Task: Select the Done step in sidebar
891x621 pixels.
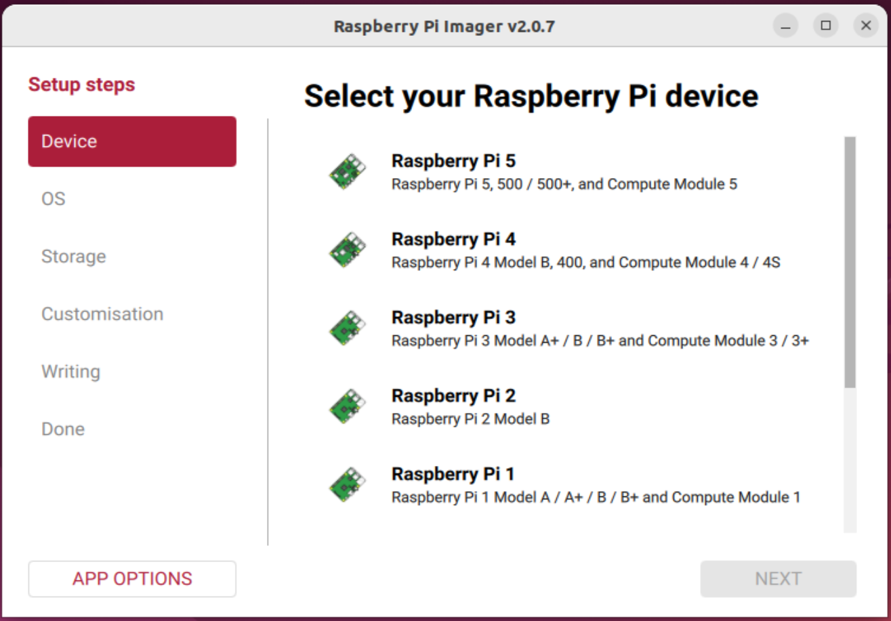Action: (63, 429)
